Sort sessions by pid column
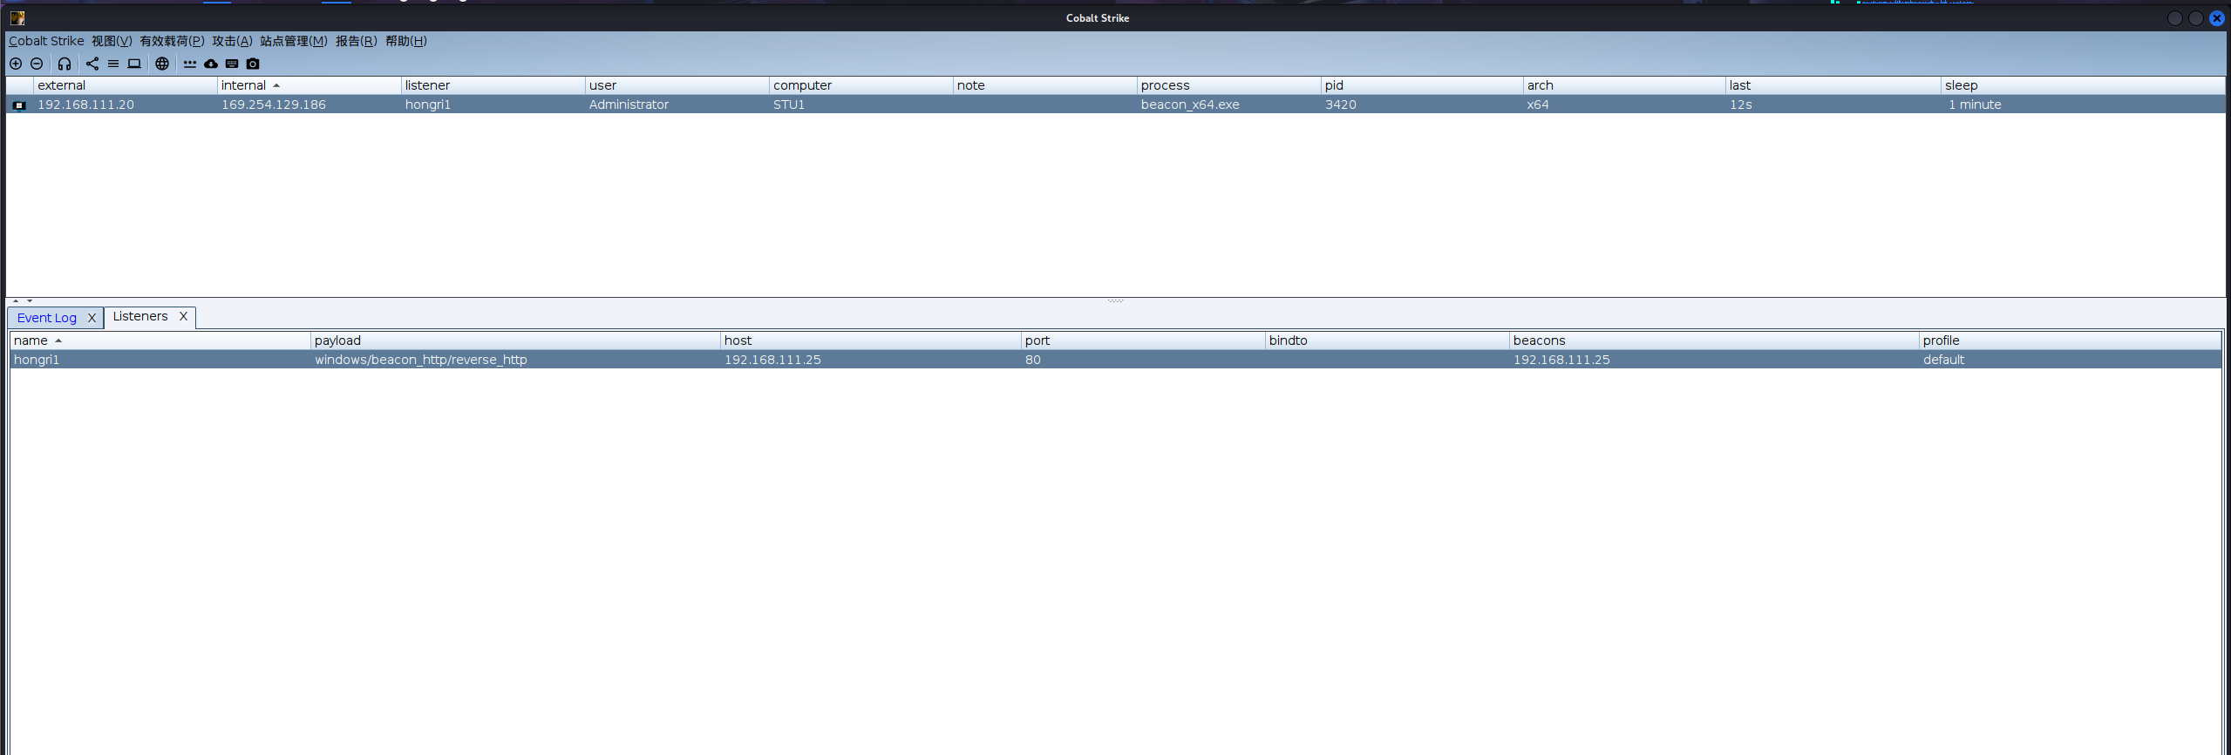Viewport: 2231px width, 755px height. pos(1422,85)
